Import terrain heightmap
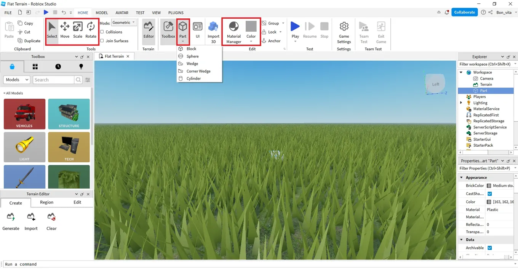The width and height of the screenshot is (518, 277). 31,222
